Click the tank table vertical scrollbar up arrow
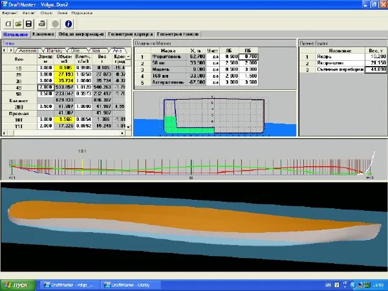This screenshot has width=388, height=291. pyautogui.click(x=128, y=57)
